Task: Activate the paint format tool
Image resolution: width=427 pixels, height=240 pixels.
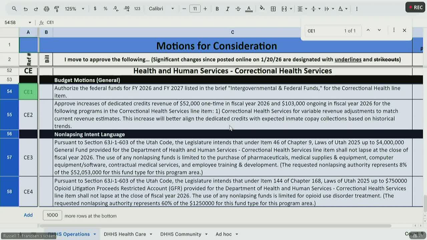Action: tap(57, 9)
